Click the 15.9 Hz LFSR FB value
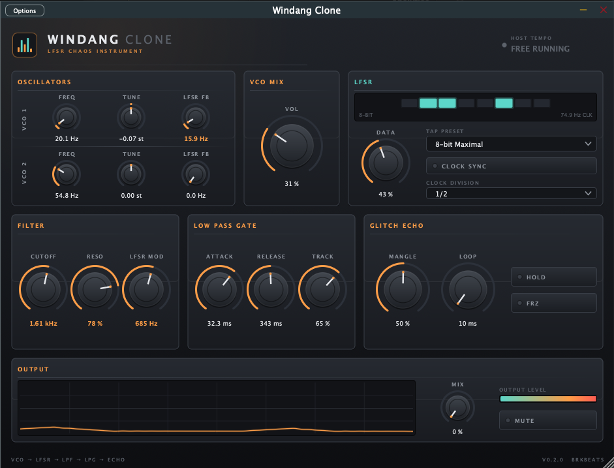Viewport: 614px width, 468px height. [196, 138]
